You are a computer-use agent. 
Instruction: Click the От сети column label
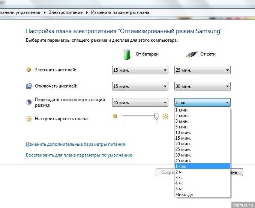(208, 54)
